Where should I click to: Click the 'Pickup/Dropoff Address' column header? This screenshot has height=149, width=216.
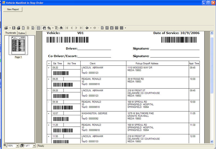pos(147,63)
